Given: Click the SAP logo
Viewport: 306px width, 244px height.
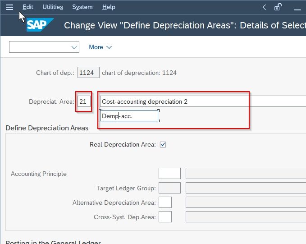Looking at the screenshot, I should pyautogui.click(x=40, y=25).
